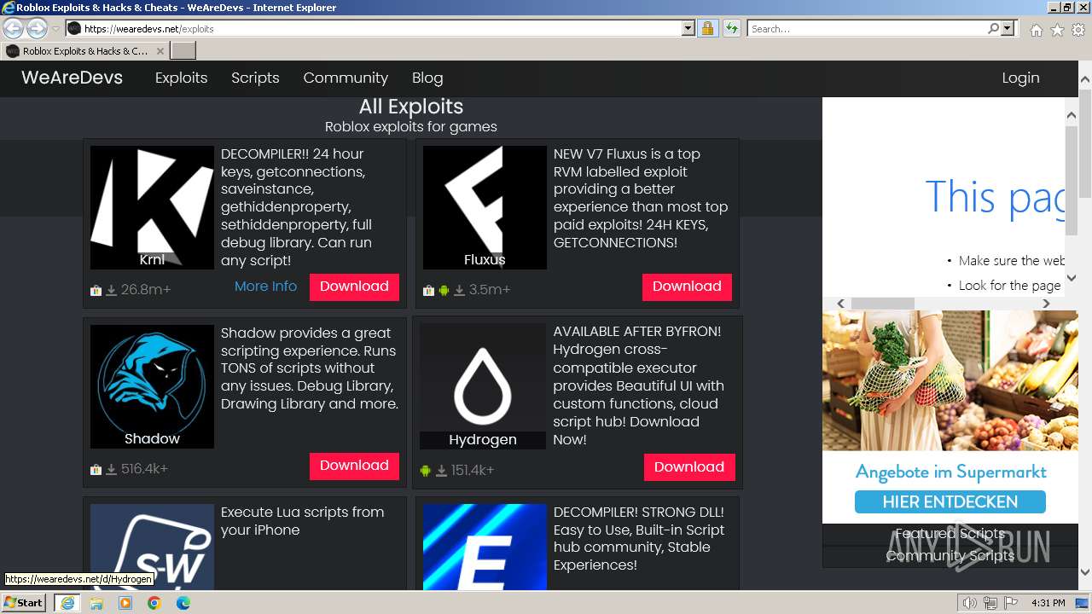
Task: Click Android icon on Fluxus card
Action: point(444,290)
